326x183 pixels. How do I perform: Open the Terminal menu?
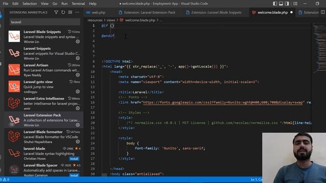78,4
